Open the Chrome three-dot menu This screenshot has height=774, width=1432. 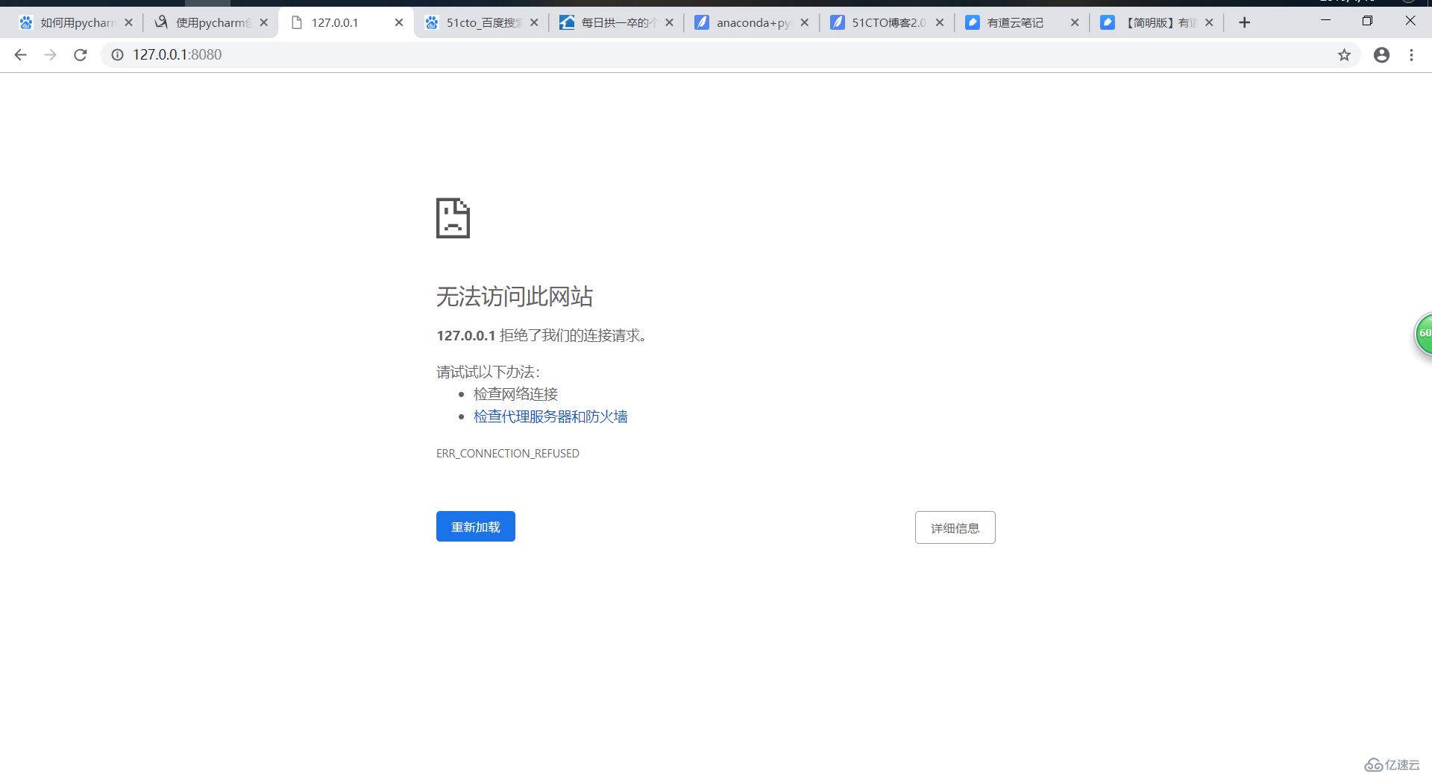click(1411, 54)
